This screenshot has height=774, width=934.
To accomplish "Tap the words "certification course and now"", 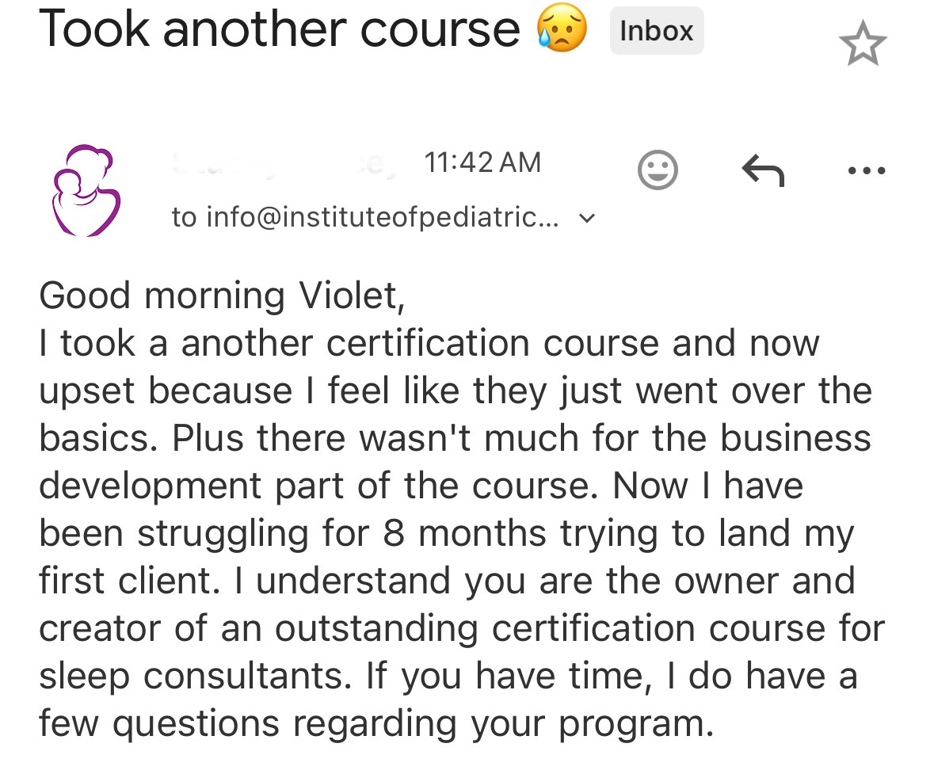I will tap(573, 343).
